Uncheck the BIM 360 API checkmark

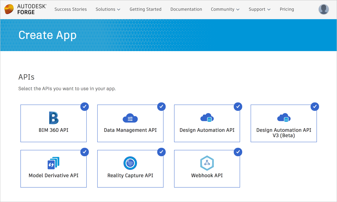[x=84, y=107]
